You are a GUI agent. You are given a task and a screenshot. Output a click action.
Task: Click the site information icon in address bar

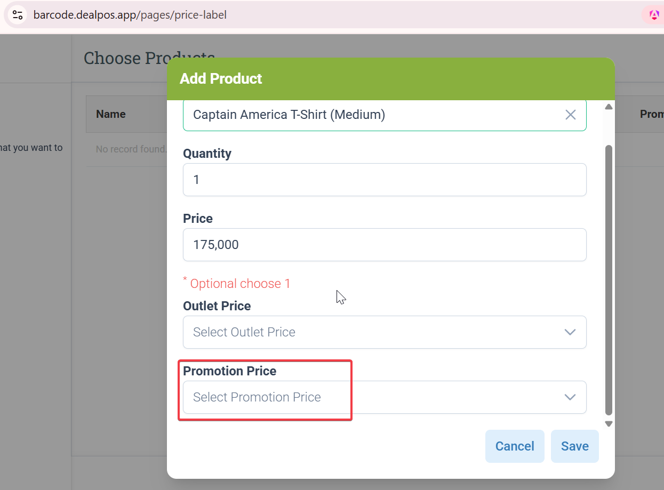tap(18, 15)
